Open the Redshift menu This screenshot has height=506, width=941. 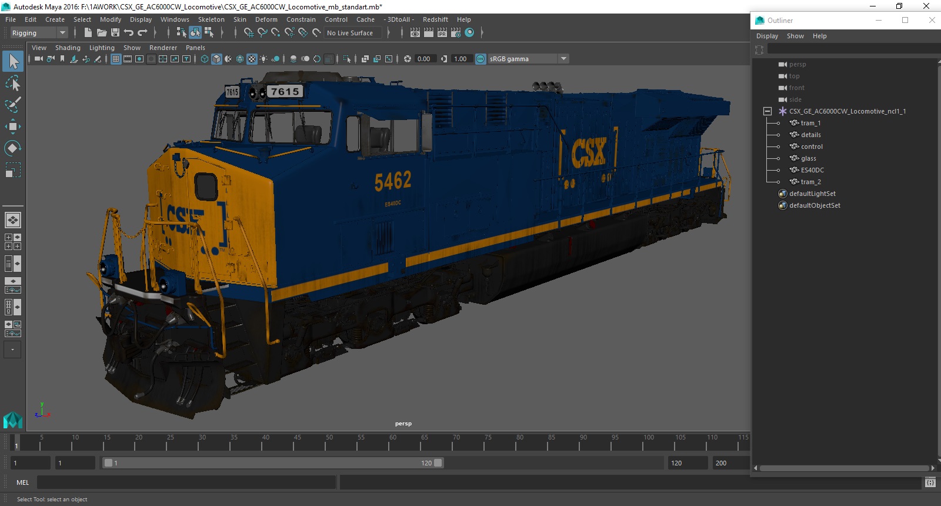pyautogui.click(x=435, y=19)
